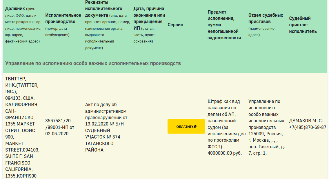Viewport: 329px width, 179px height.
Task: Click the Исполнительное производство column header
Action: click(x=63, y=18)
